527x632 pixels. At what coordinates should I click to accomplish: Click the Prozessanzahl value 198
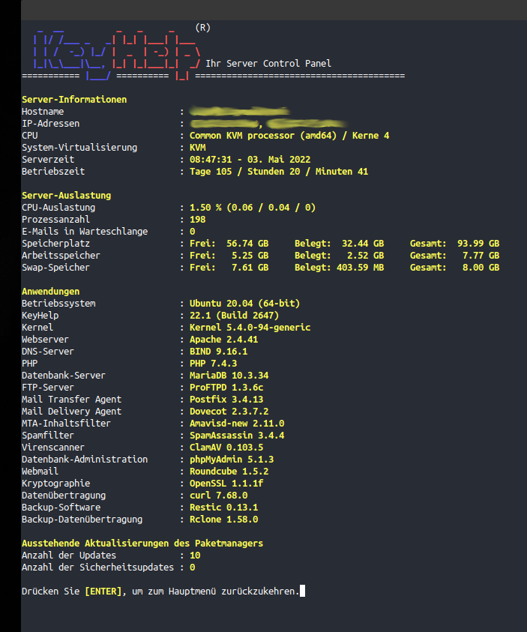click(x=198, y=220)
